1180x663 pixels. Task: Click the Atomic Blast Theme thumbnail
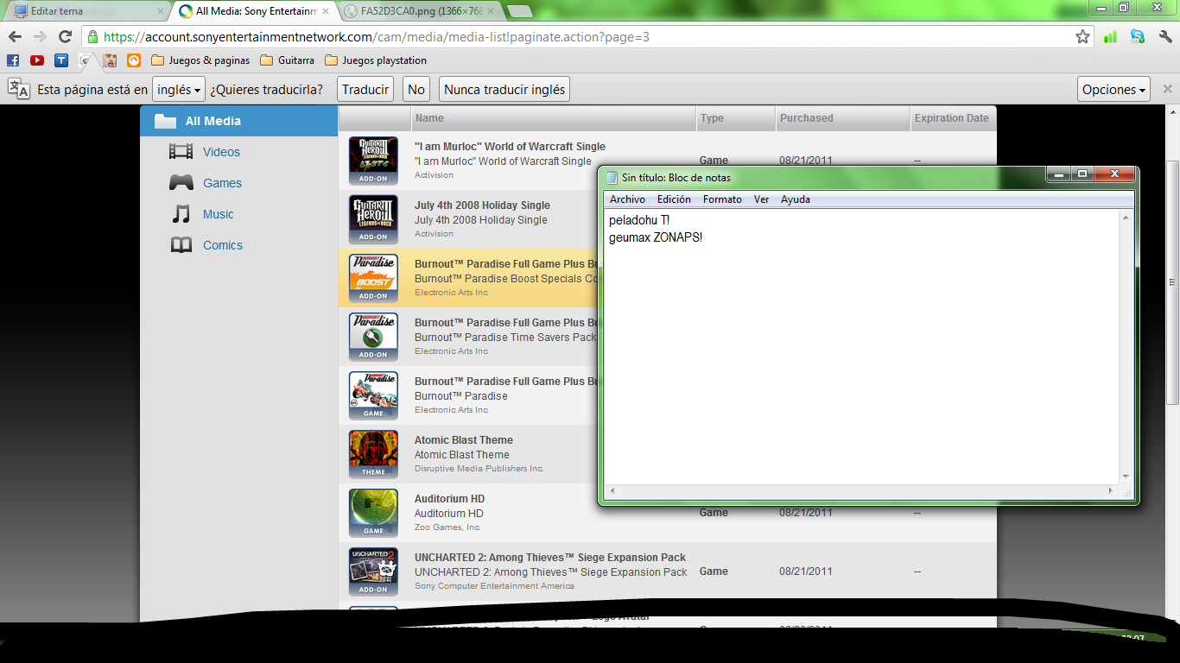[373, 454]
